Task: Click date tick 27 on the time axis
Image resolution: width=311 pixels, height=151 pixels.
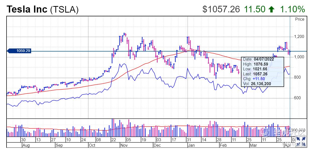Action: (x=53, y=140)
